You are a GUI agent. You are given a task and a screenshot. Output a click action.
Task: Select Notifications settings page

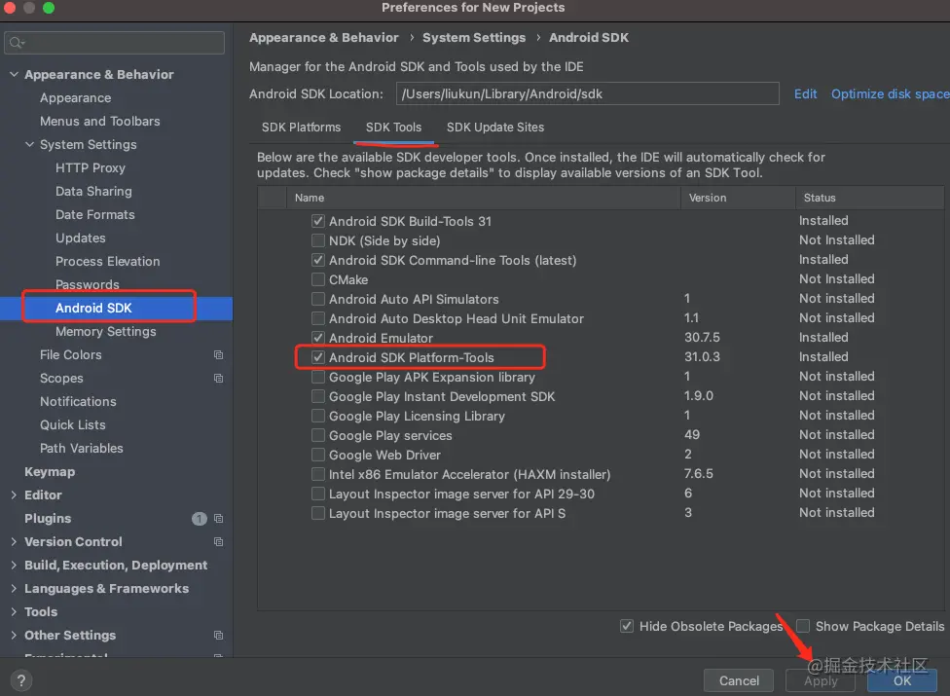point(78,402)
